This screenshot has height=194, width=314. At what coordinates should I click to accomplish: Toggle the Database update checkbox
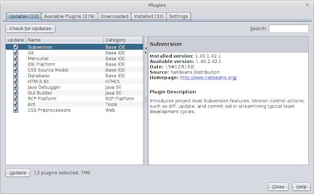(16, 76)
